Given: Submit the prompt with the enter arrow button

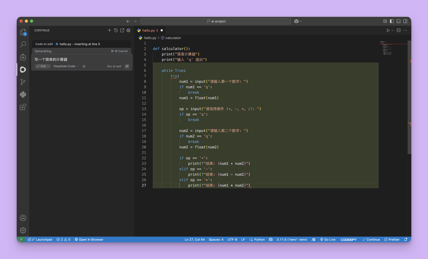Looking at the screenshot, I should (127, 66).
